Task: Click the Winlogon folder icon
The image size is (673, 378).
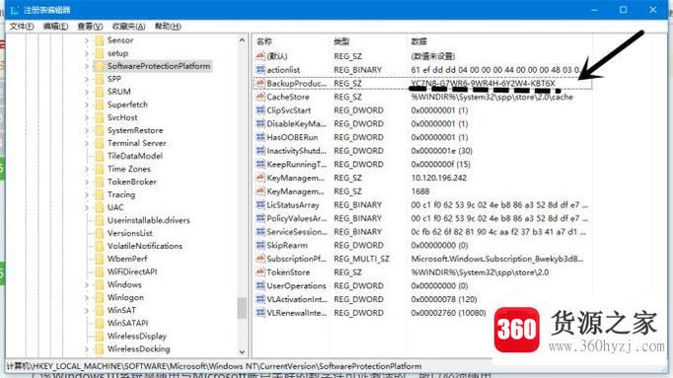Action: (x=99, y=298)
